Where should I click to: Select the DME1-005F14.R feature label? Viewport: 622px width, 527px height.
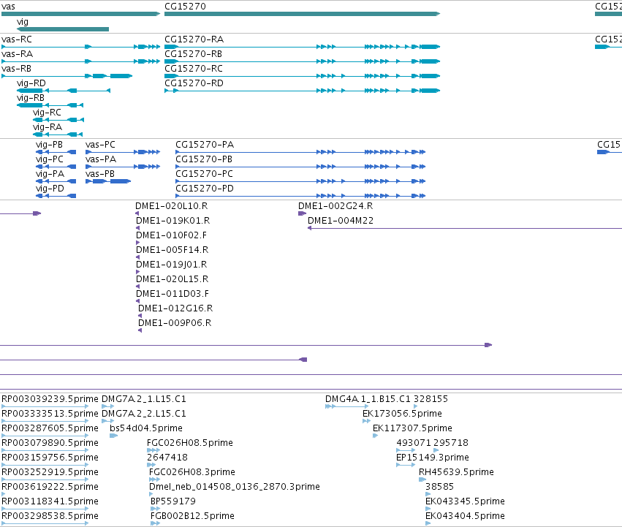172,250
